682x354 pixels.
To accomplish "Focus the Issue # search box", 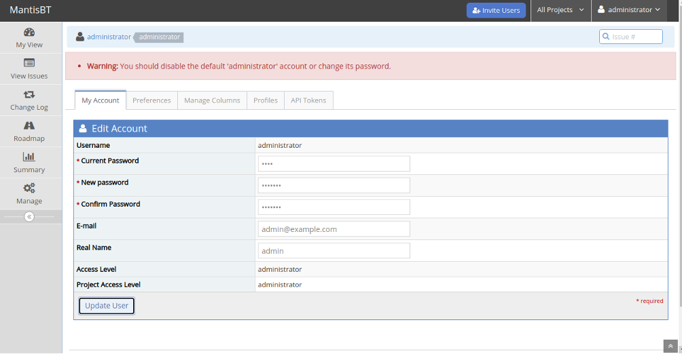I will [x=630, y=37].
